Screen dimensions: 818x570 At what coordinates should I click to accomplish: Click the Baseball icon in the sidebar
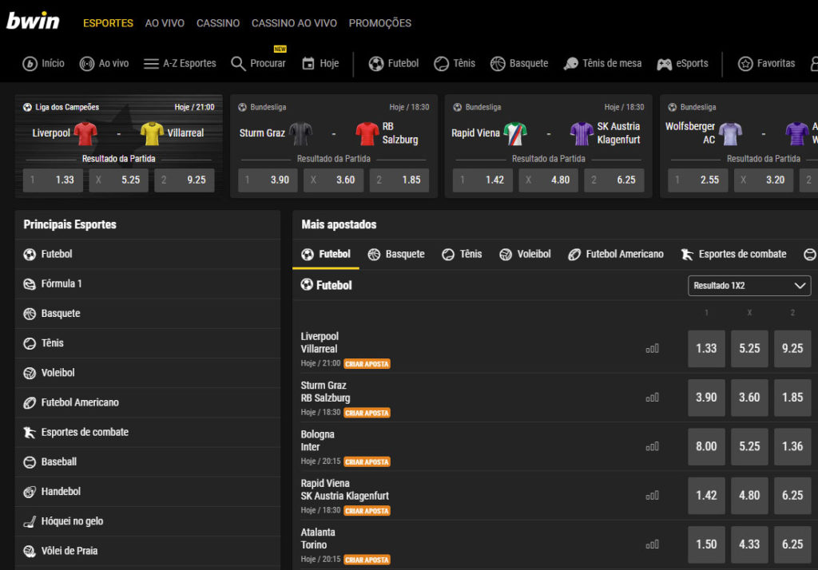(30, 462)
